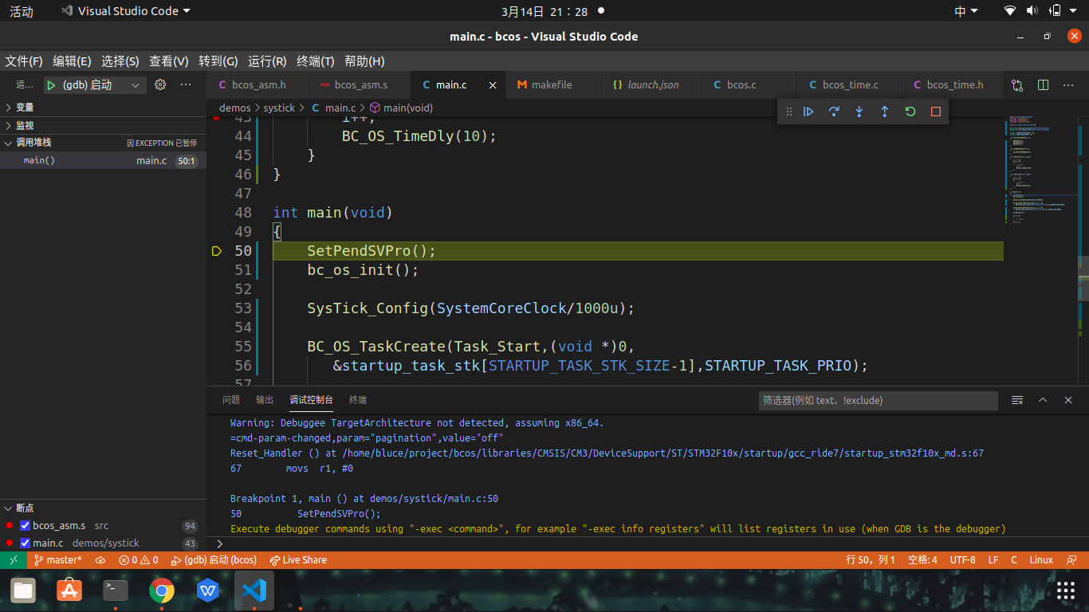Grab the debug toolbar drag handle
Image resolution: width=1089 pixels, height=612 pixels.
pyautogui.click(x=789, y=112)
